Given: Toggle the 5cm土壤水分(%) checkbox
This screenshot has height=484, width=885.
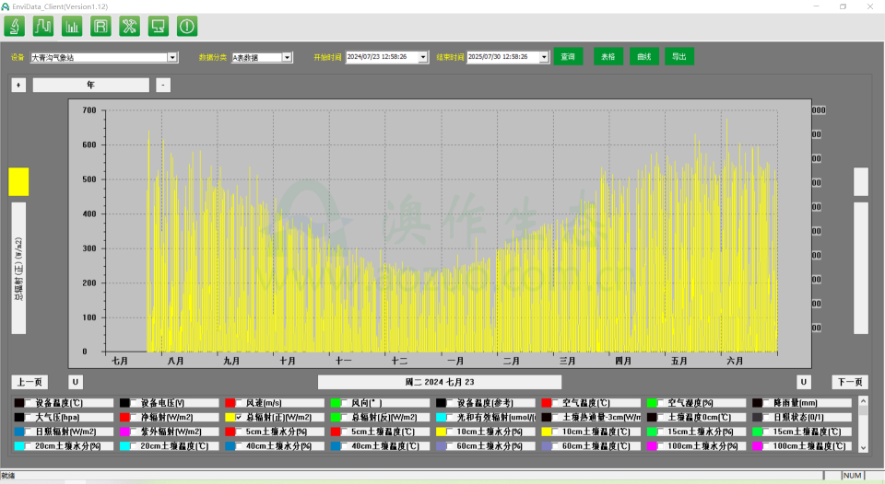Looking at the screenshot, I should [x=240, y=432].
